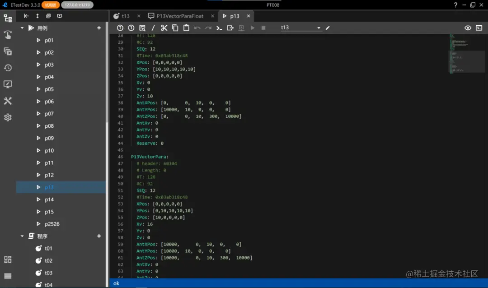Close the t13 tab
This screenshot has height=288, width=488.
pyautogui.click(x=139, y=16)
